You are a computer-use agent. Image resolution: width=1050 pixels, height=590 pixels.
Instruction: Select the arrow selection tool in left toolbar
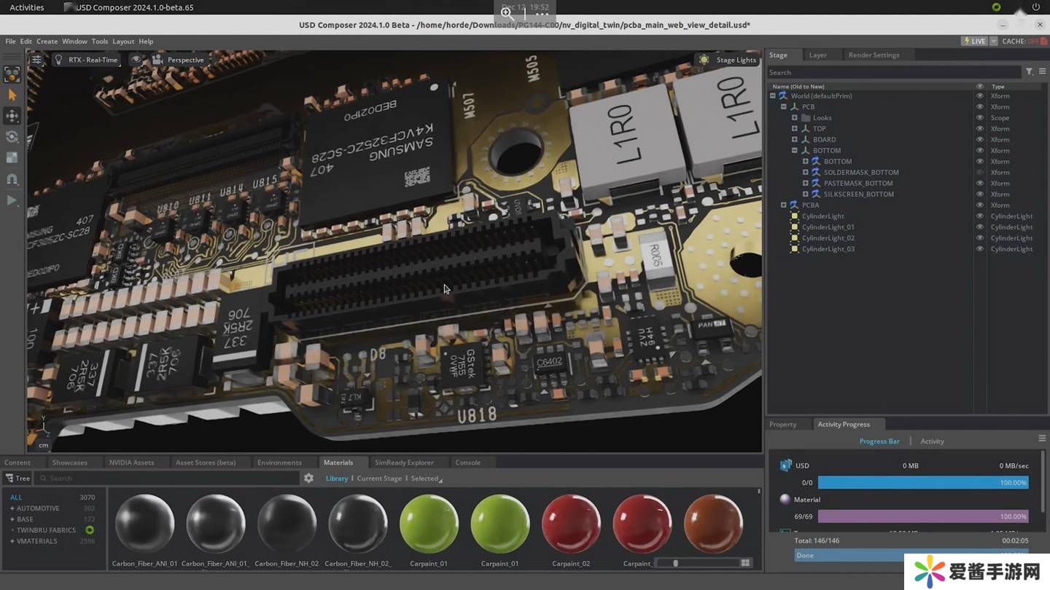coord(12,95)
